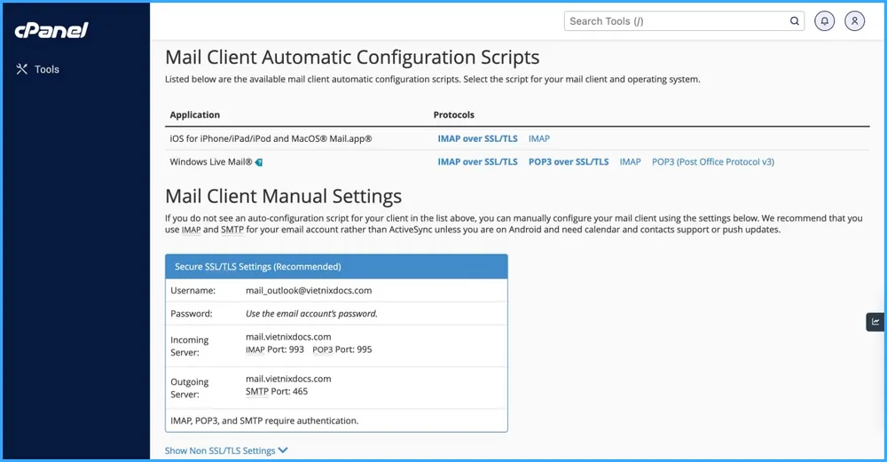
Task: Click the Protocols column header
Action: pyautogui.click(x=453, y=115)
